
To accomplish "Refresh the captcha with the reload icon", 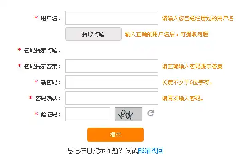I will (151, 113).
